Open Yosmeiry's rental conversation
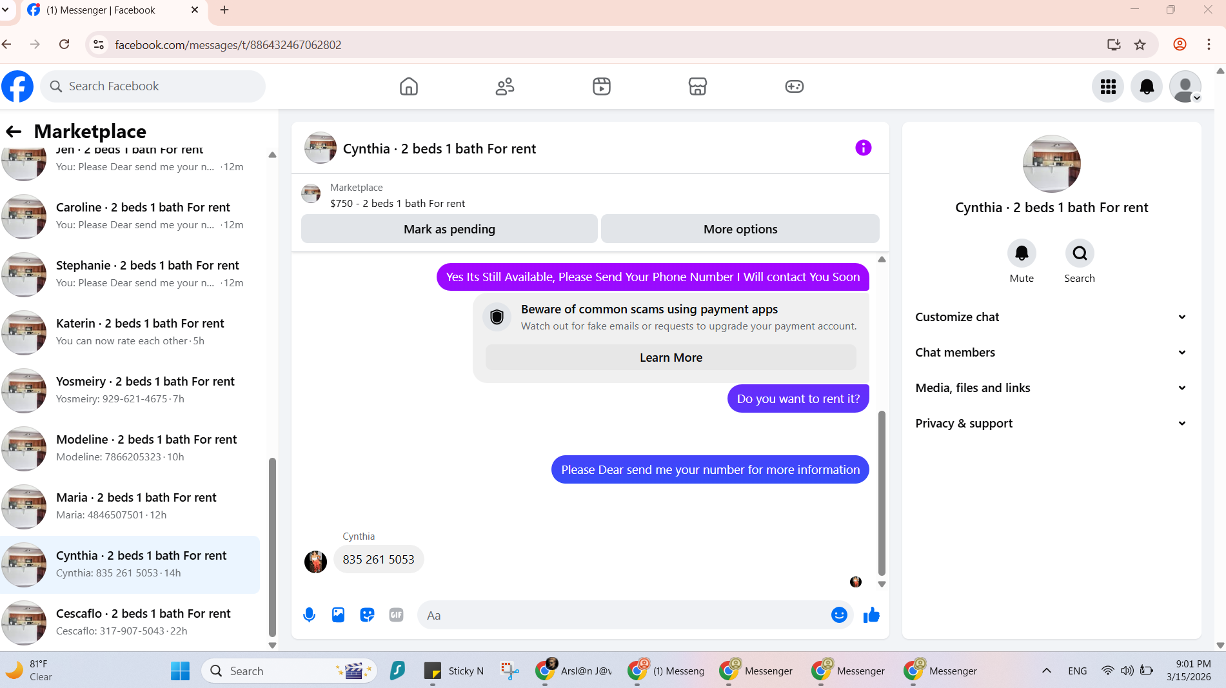The image size is (1226, 688). (x=130, y=391)
